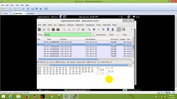
Task: Restart the running live capture
Action: coord(58,29)
